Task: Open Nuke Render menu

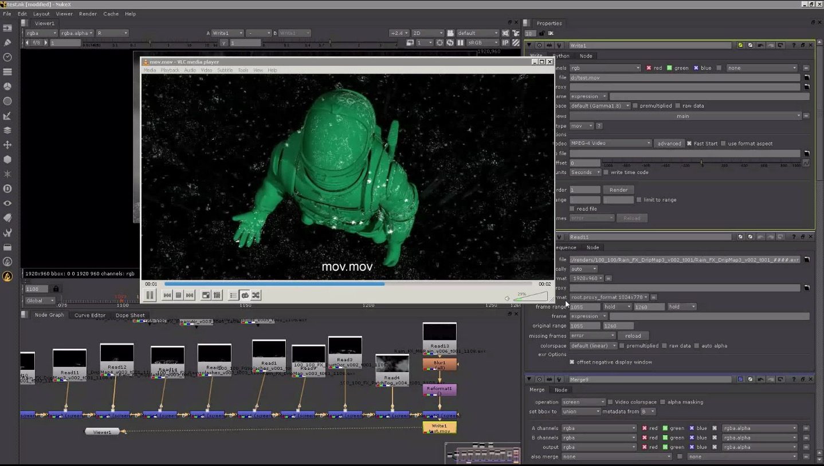Action: coord(88,14)
